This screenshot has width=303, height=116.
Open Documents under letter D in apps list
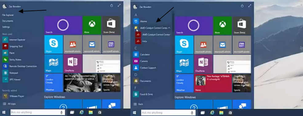[142, 81]
